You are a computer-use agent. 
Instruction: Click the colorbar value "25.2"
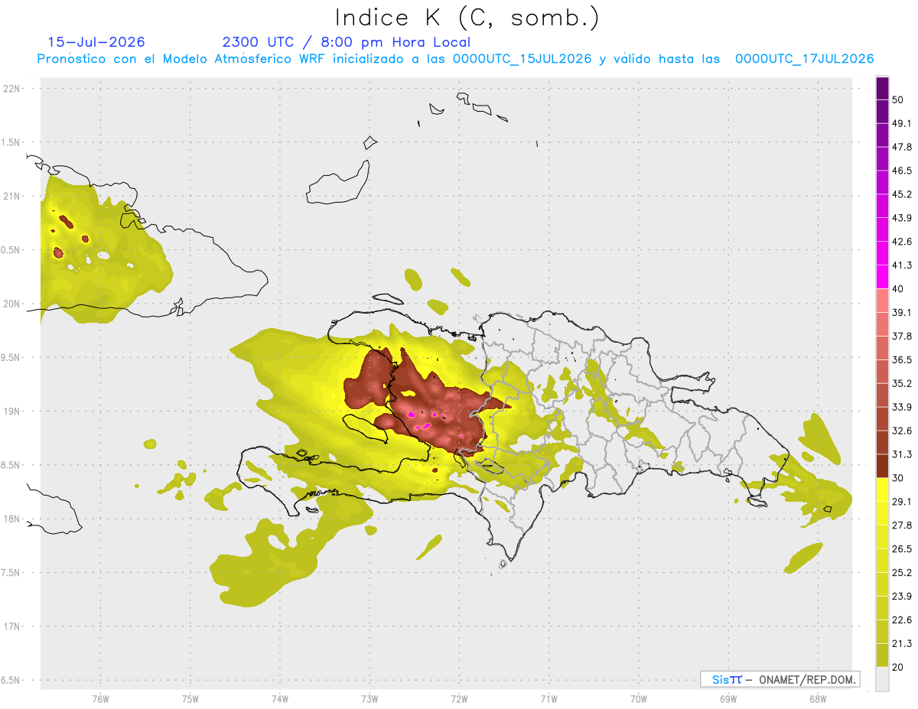[x=902, y=572]
